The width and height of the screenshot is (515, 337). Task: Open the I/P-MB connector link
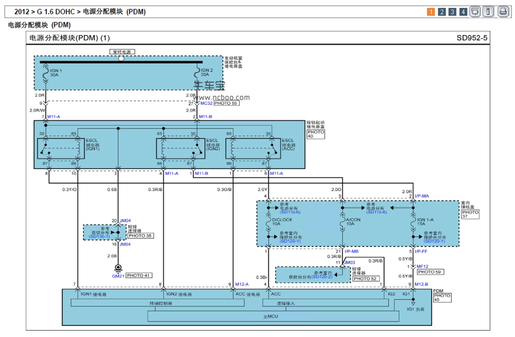click(351, 251)
